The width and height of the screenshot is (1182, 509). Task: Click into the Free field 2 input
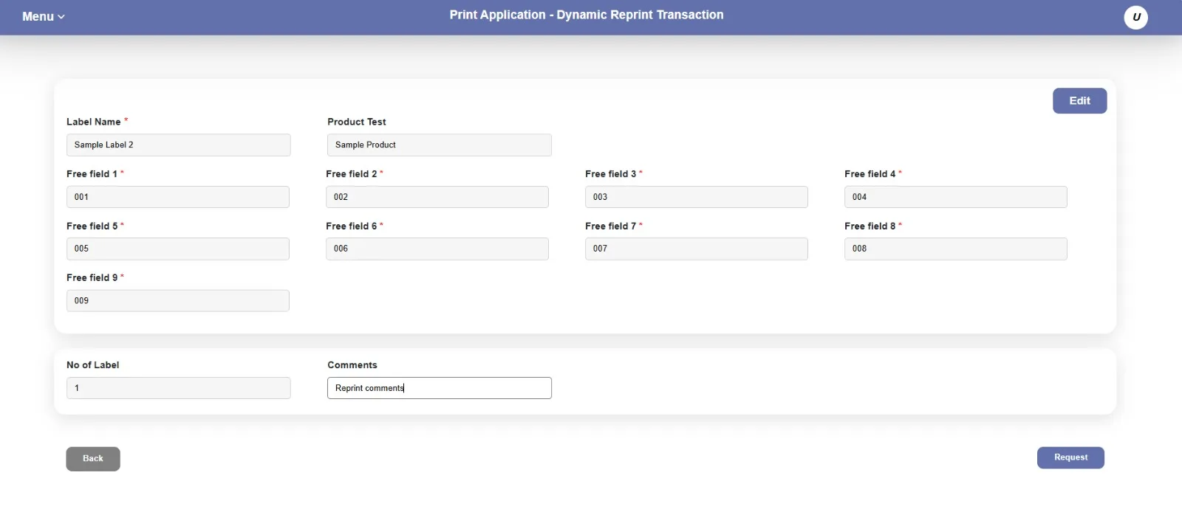(x=437, y=197)
